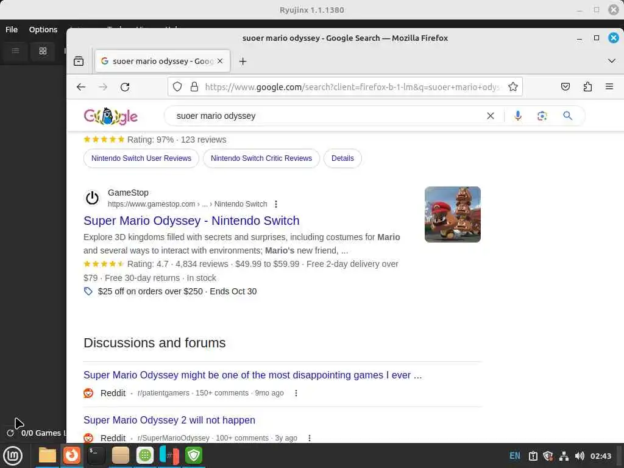624x468 pixels.
Task: Click the Google search text field
Action: 327,116
